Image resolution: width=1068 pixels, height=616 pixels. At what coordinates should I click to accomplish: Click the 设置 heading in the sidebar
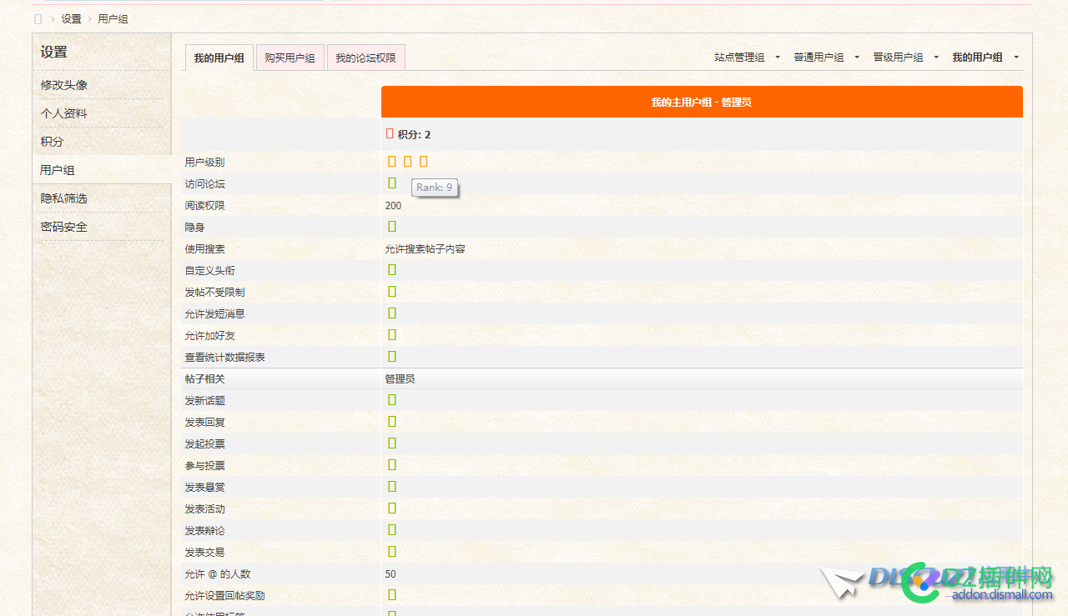[53, 52]
